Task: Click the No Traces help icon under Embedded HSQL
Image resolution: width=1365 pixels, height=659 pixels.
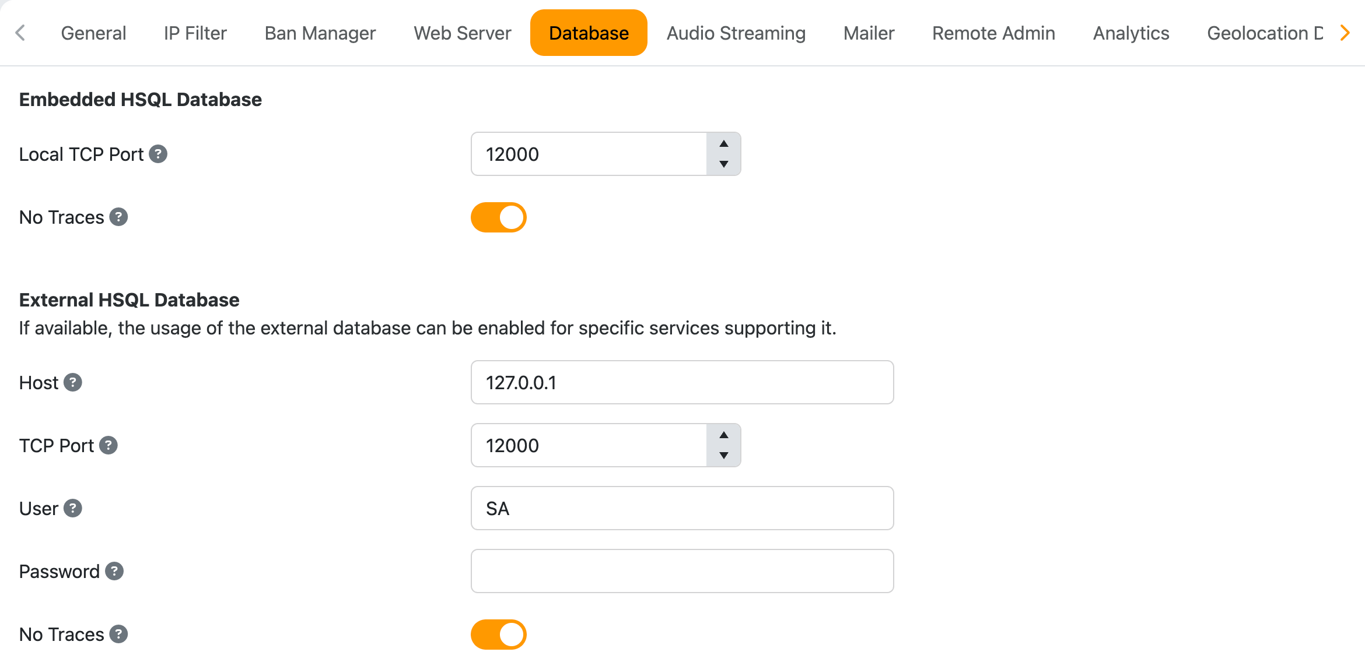Action: click(x=118, y=217)
